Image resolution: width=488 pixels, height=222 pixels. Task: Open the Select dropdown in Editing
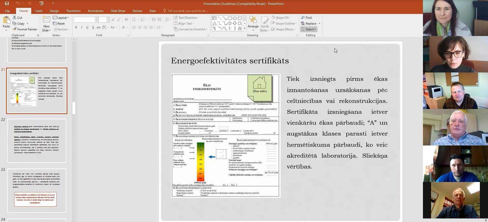click(309, 29)
